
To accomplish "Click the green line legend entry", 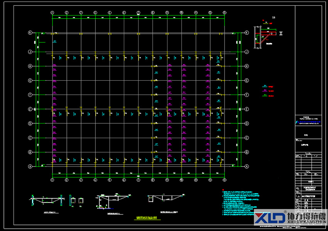I will pyautogui.click(x=268, y=96).
